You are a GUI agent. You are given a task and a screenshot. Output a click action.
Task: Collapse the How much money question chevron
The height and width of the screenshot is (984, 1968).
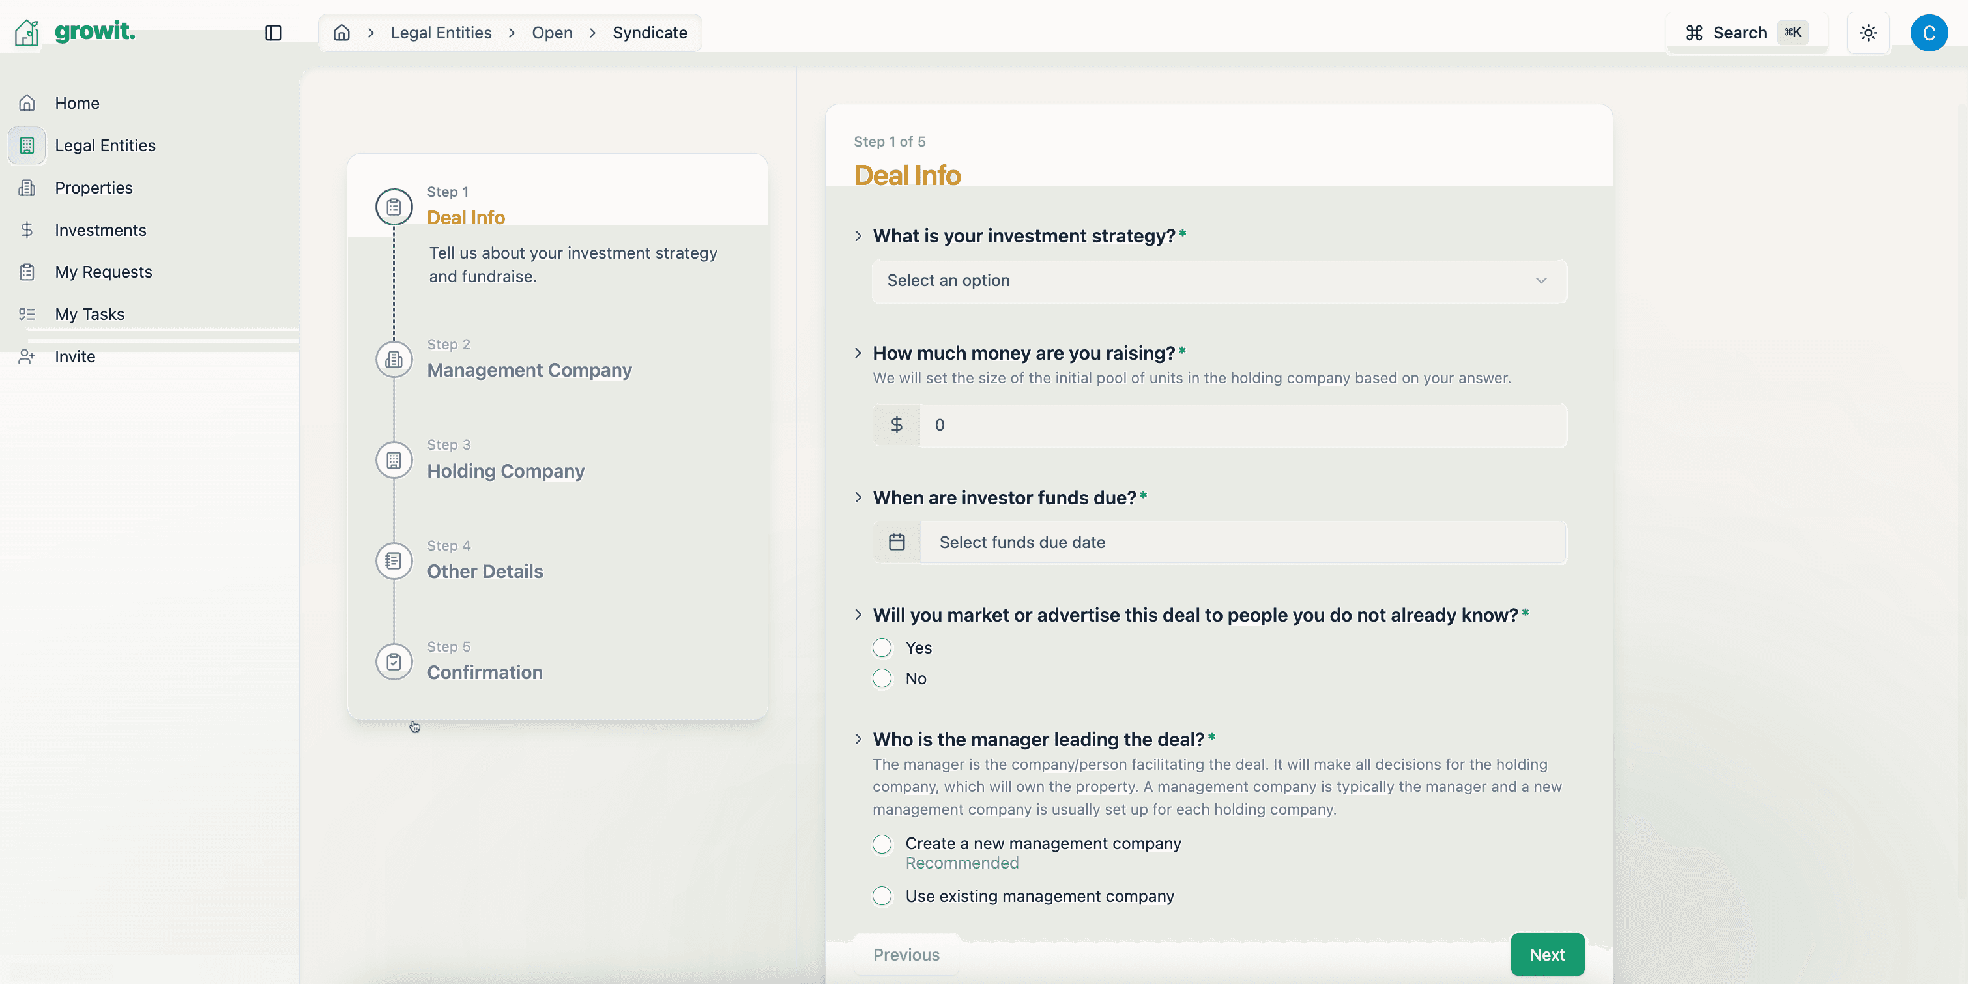coord(858,353)
